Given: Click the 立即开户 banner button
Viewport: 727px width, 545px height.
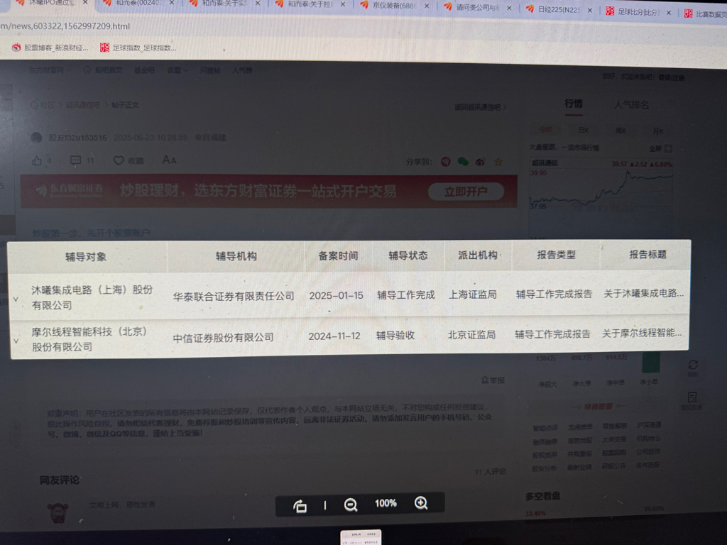Looking at the screenshot, I should click(466, 192).
